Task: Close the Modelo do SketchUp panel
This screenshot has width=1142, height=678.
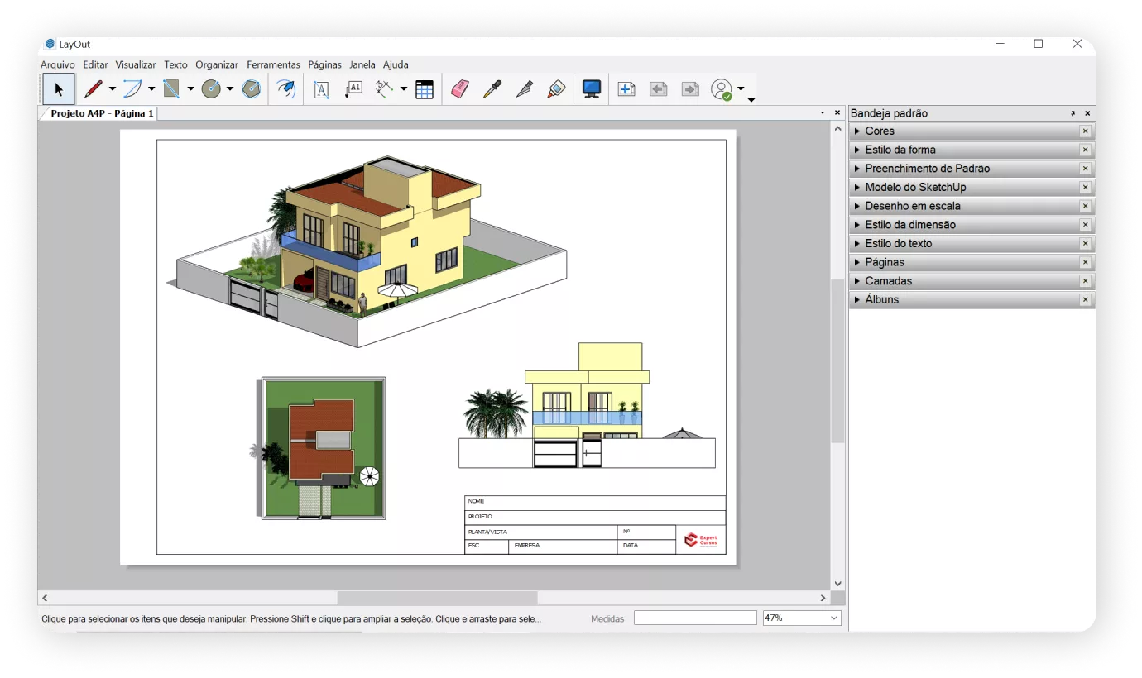Action: click(1085, 188)
